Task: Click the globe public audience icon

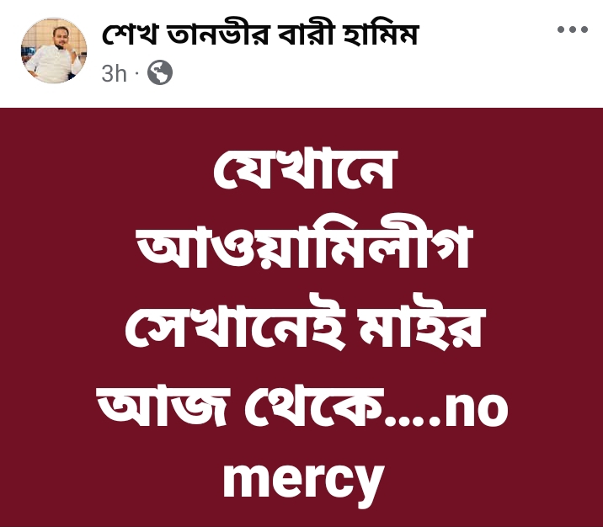Action: click(x=160, y=72)
